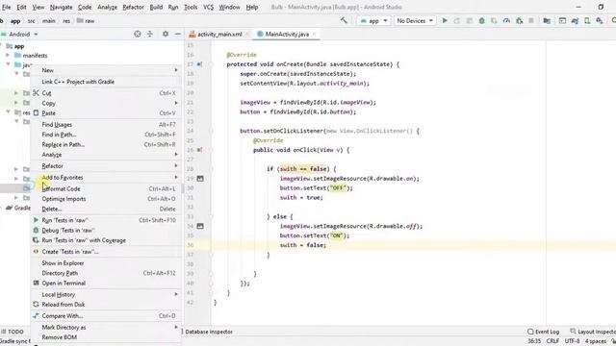Choose Delete from context menu

(106, 210)
